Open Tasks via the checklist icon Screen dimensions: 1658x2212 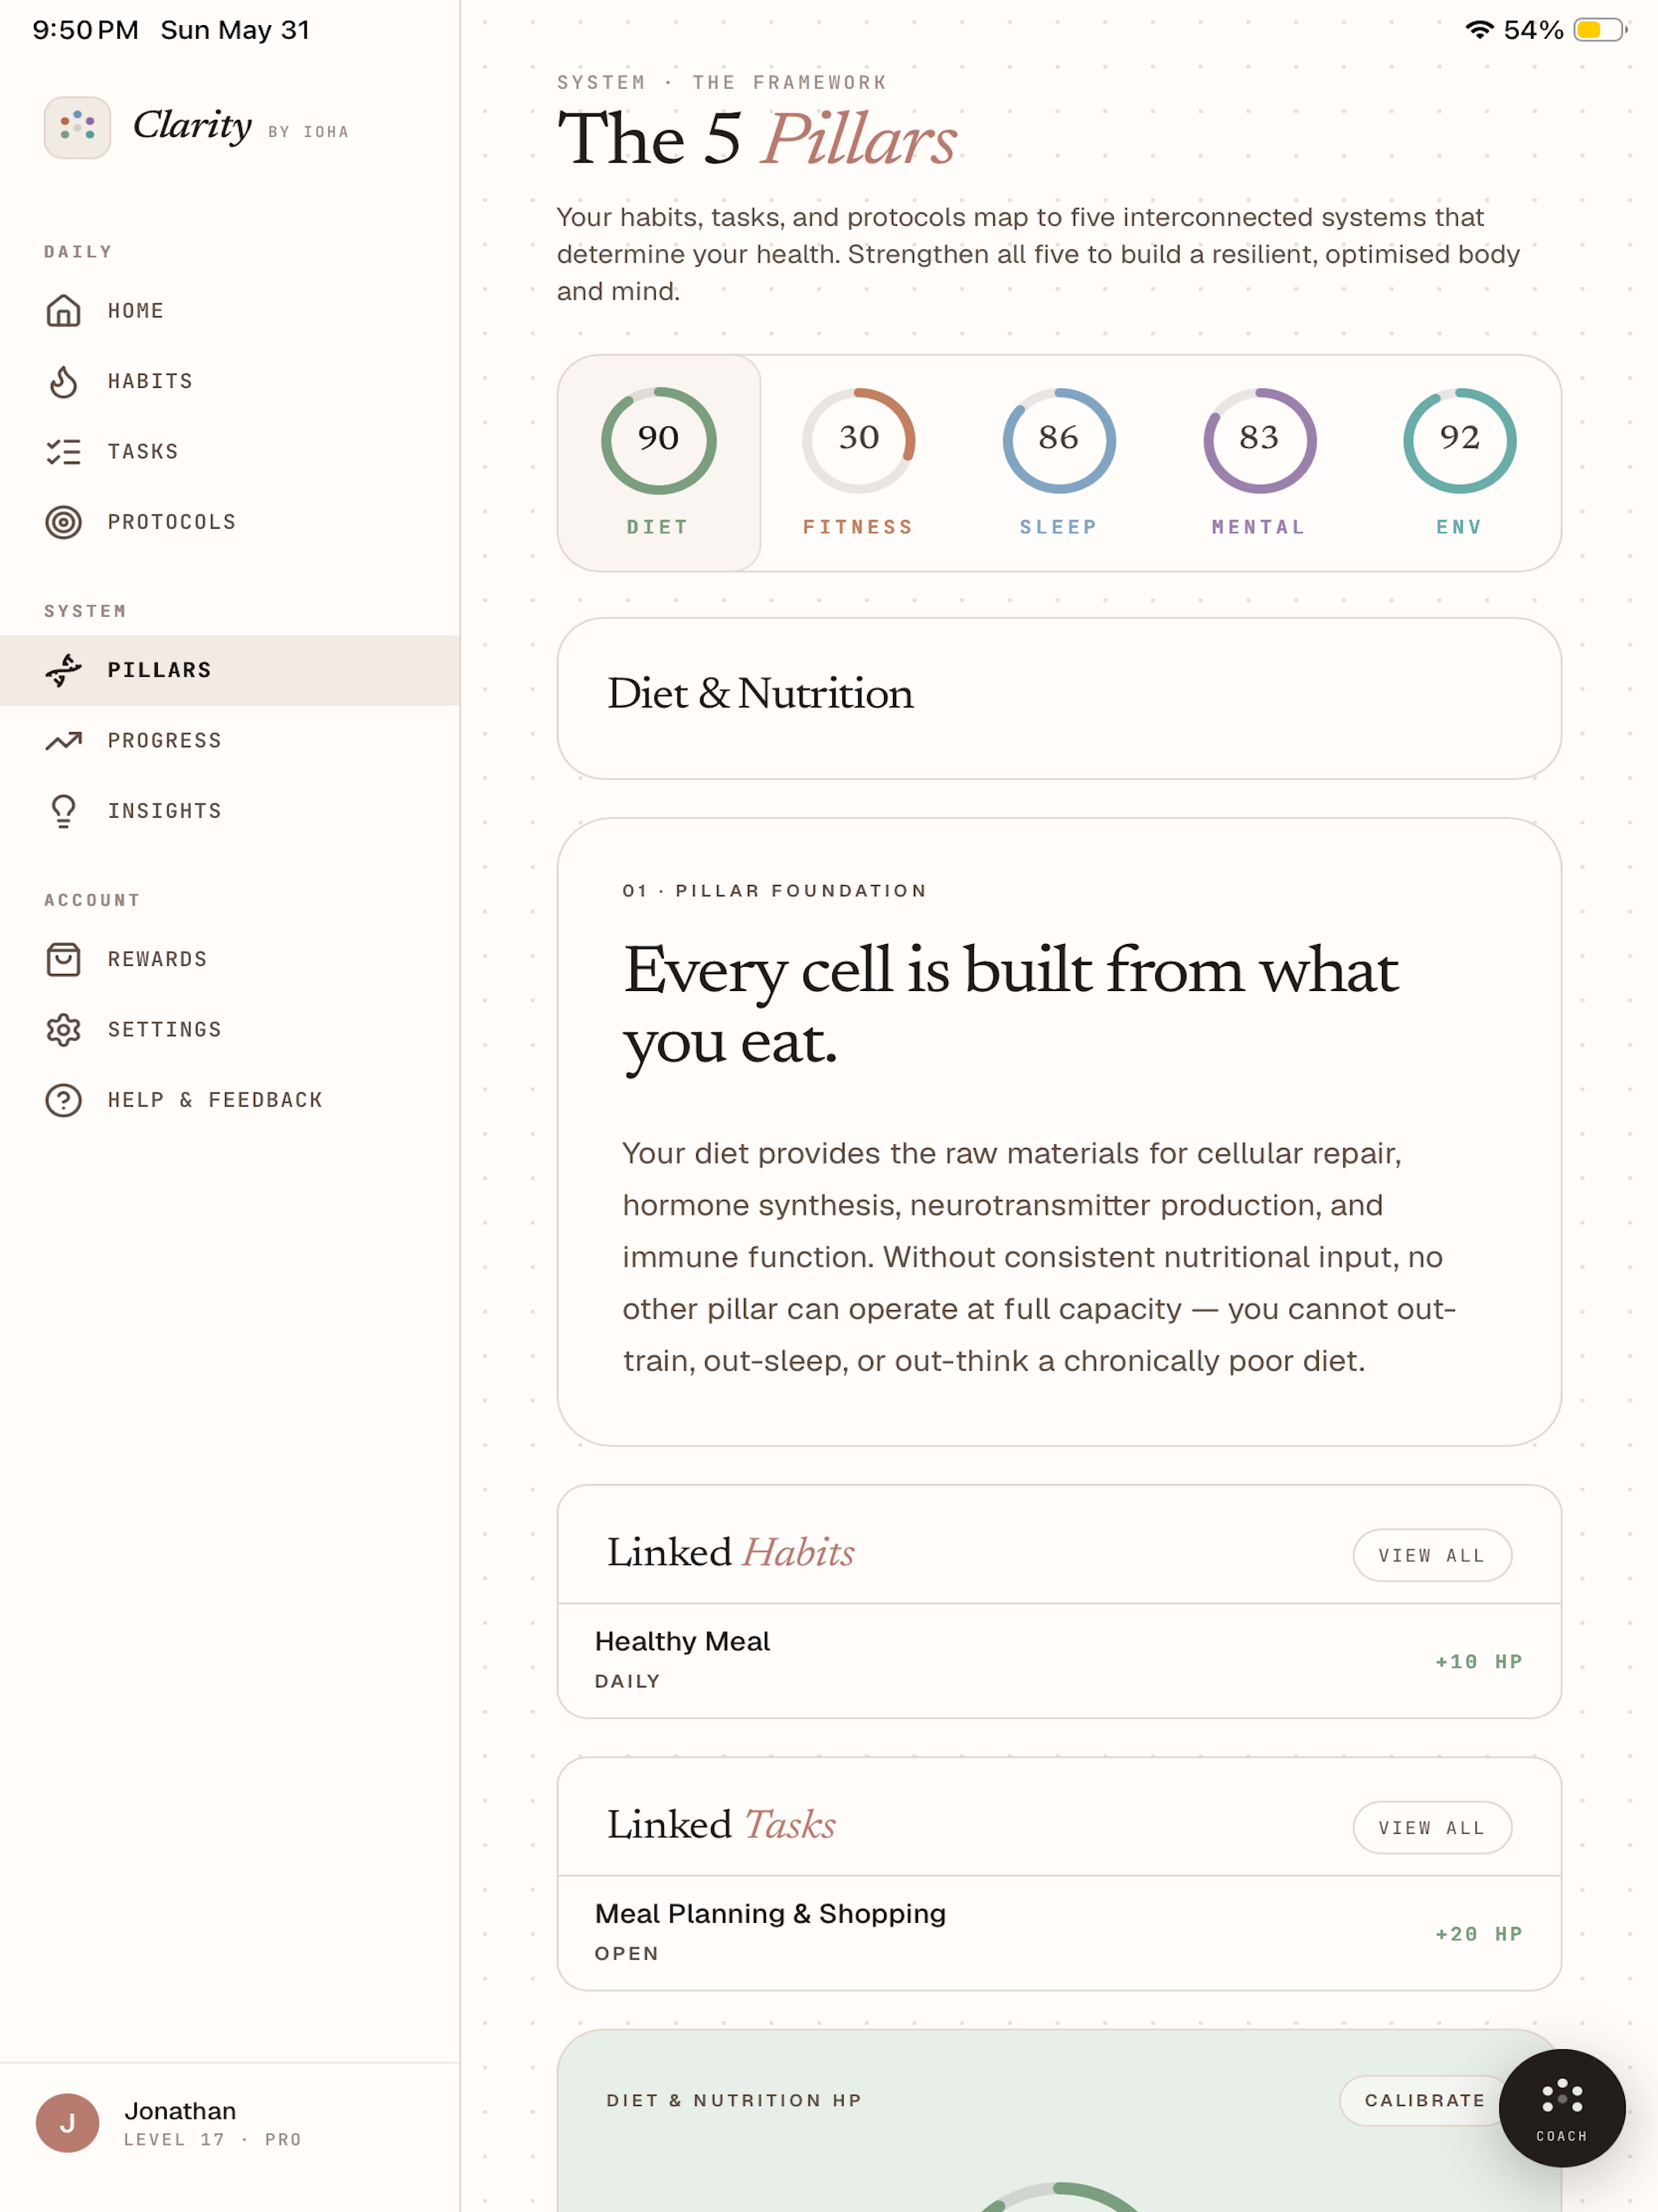pyautogui.click(x=63, y=452)
